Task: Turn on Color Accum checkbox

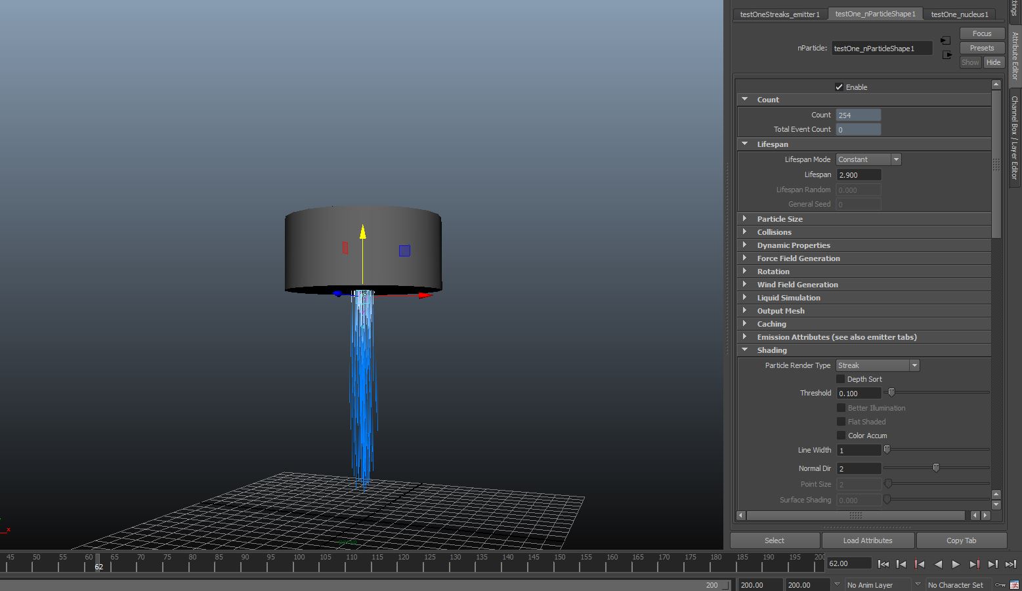Action: [841, 436]
